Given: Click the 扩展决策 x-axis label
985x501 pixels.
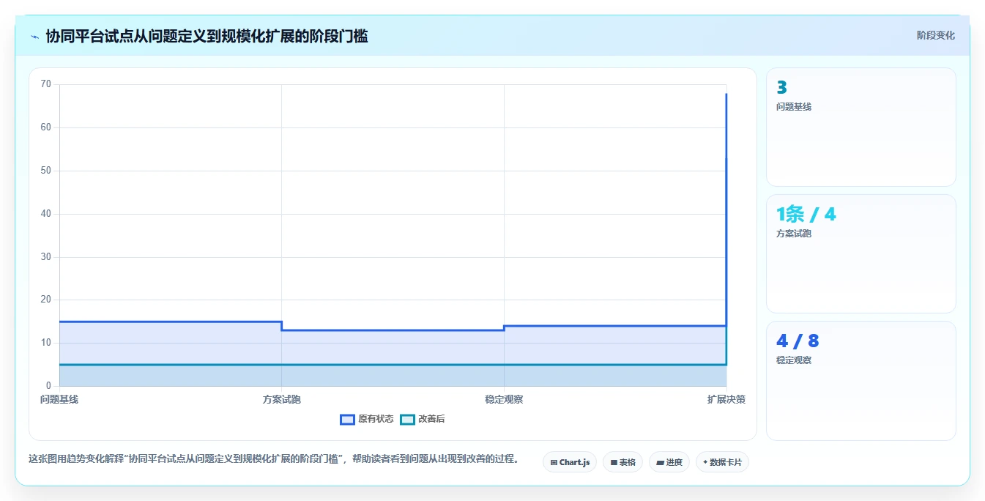Looking at the screenshot, I should [726, 399].
